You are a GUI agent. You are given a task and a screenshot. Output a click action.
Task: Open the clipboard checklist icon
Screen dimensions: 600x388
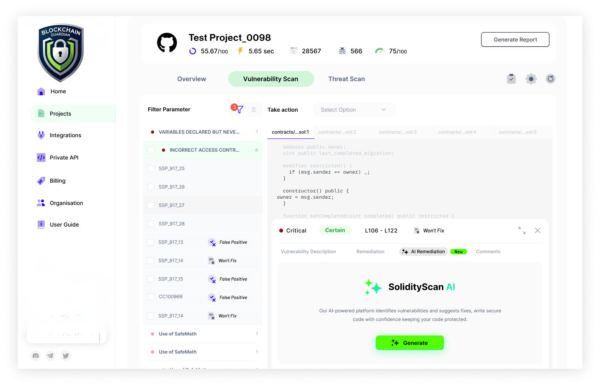(511, 79)
